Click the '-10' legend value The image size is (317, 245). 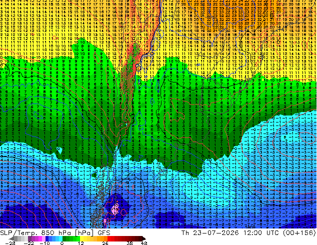[x=44, y=243]
